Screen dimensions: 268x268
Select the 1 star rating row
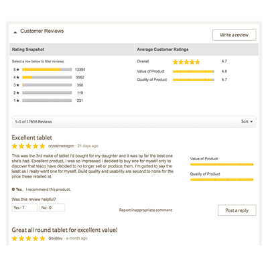[48, 100]
